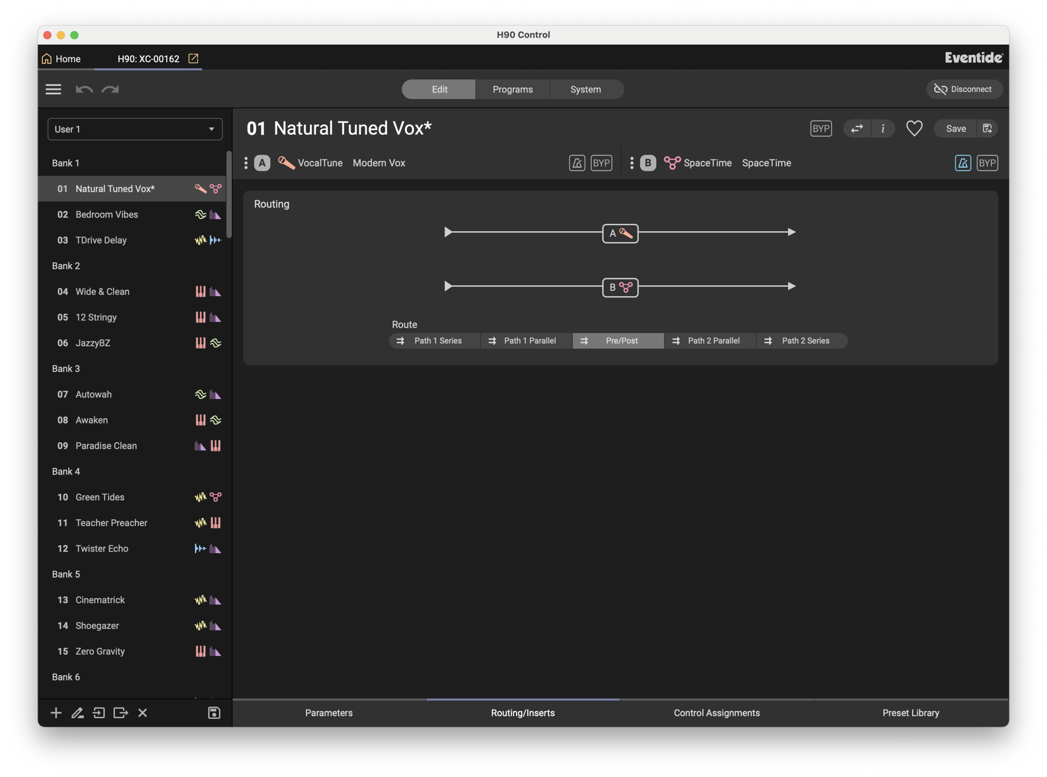Viewport: 1047px width, 777px height.
Task: Click the SpaceTime algorithm icon
Action: point(672,163)
